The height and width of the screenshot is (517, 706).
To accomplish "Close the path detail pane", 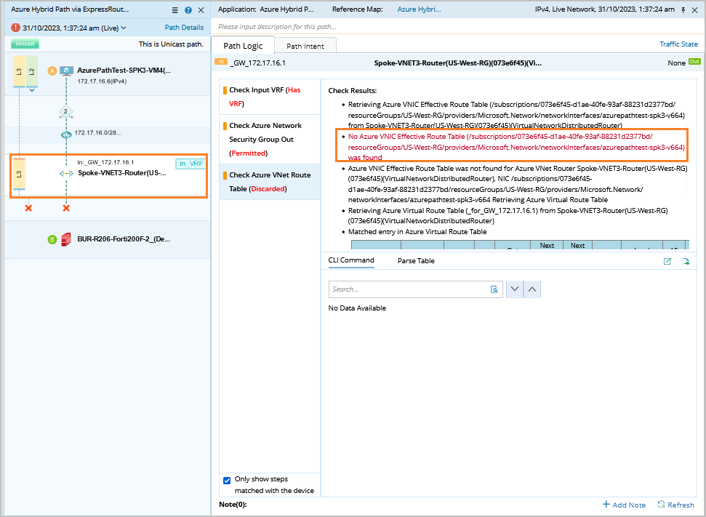I will [x=695, y=10].
